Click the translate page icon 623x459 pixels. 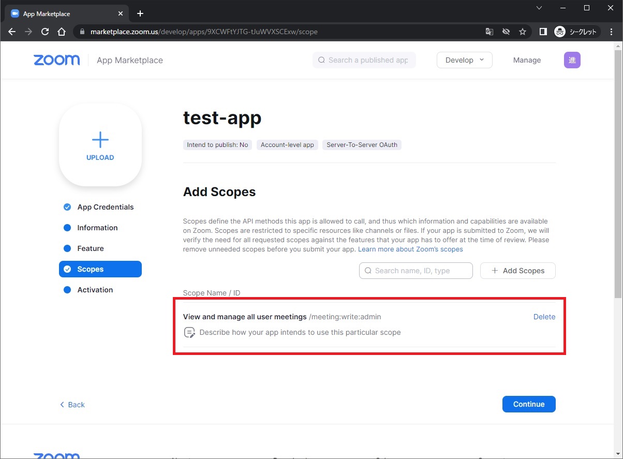489,32
